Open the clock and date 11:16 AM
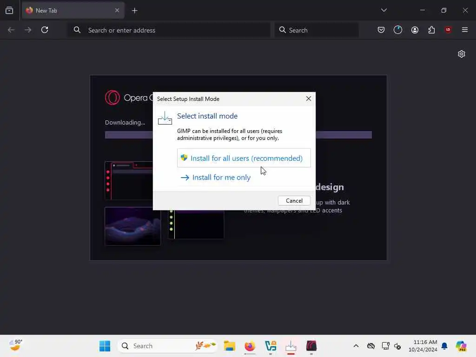Image resolution: width=476 pixels, height=357 pixels. (423, 346)
